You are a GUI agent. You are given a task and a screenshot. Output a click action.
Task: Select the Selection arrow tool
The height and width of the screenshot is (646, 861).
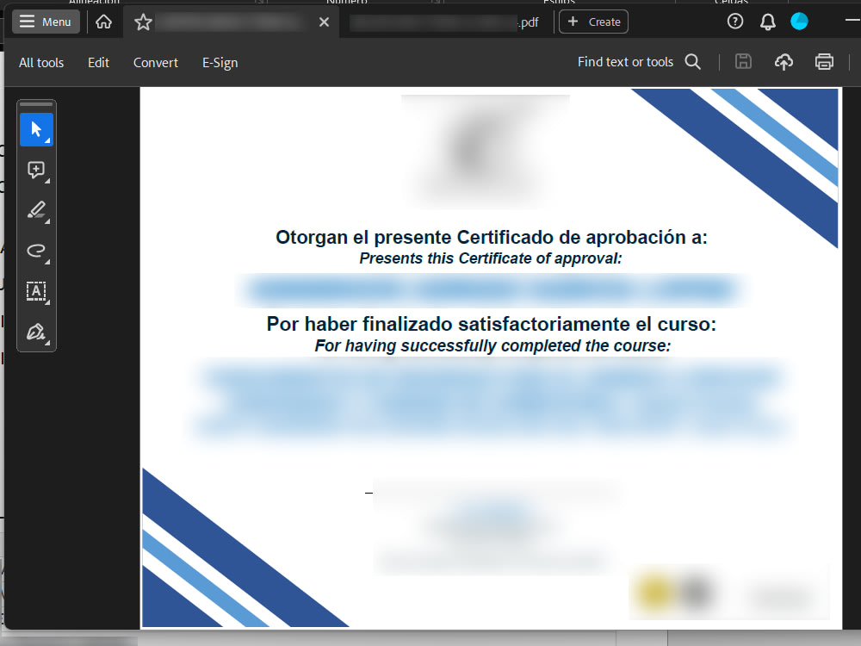click(x=35, y=129)
